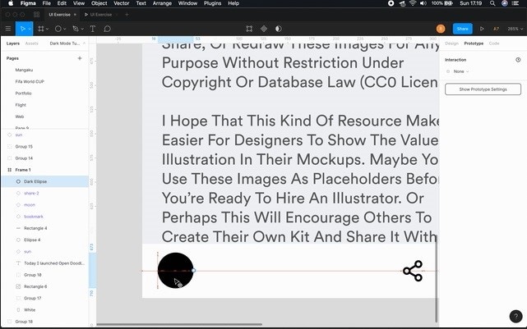Click the Present play icon
This screenshot has height=329, width=527.
tap(482, 29)
